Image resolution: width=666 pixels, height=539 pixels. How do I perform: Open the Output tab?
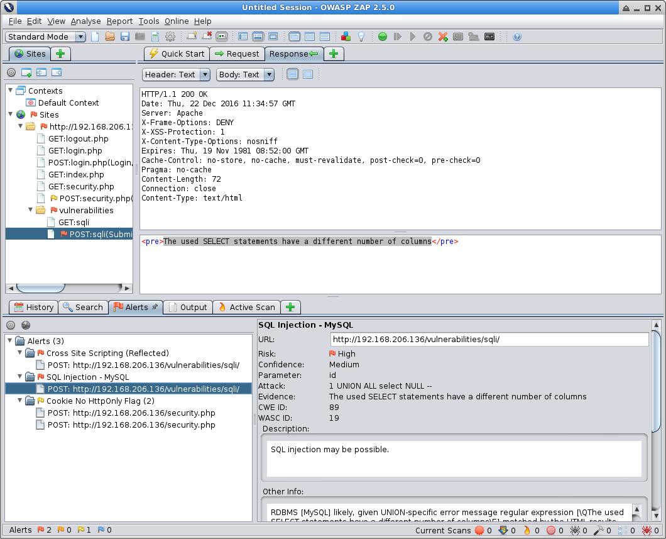point(188,307)
